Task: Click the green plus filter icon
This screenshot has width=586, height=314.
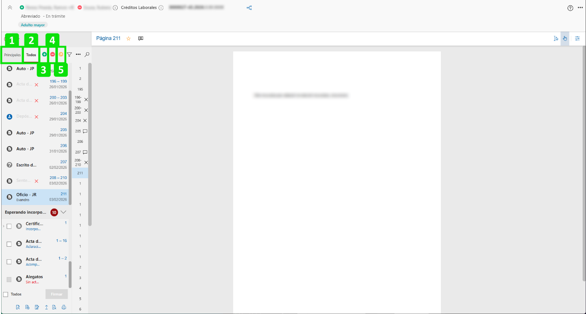Action: 44,55
